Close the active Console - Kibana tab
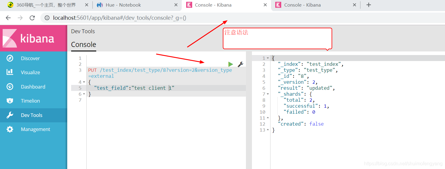 [265, 5]
